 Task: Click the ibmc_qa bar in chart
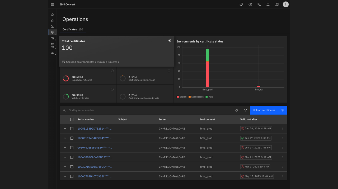(259, 86)
